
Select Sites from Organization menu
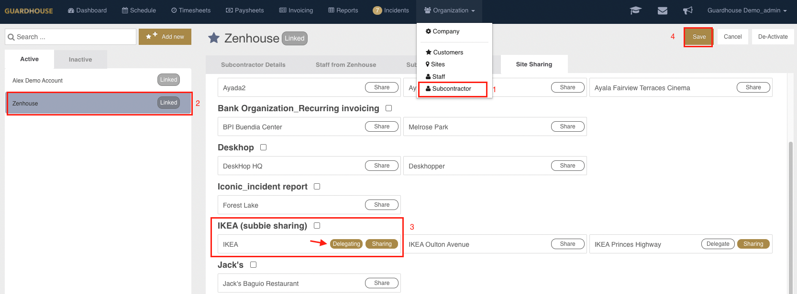tap(435, 64)
